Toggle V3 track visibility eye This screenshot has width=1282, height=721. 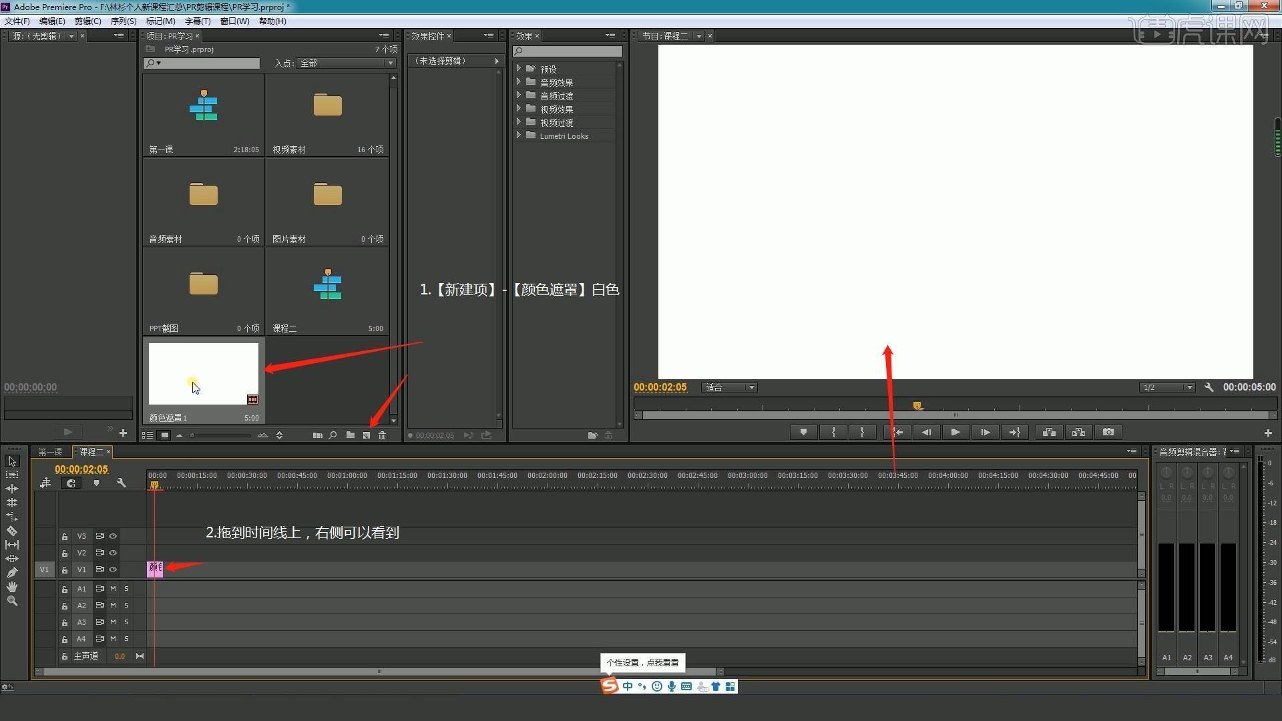pyautogui.click(x=113, y=536)
